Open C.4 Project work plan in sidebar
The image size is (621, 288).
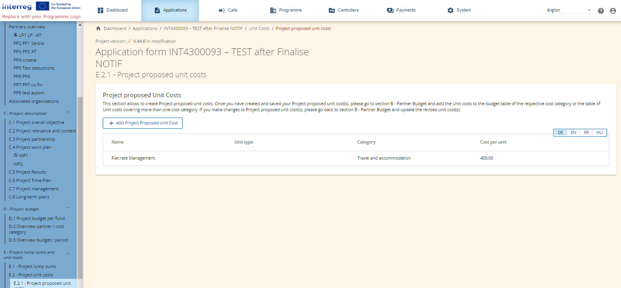tap(30, 147)
